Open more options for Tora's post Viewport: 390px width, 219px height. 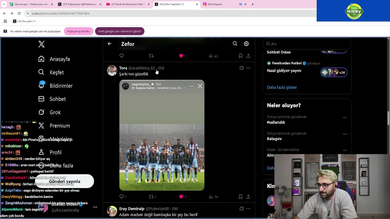[x=248, y=68]
